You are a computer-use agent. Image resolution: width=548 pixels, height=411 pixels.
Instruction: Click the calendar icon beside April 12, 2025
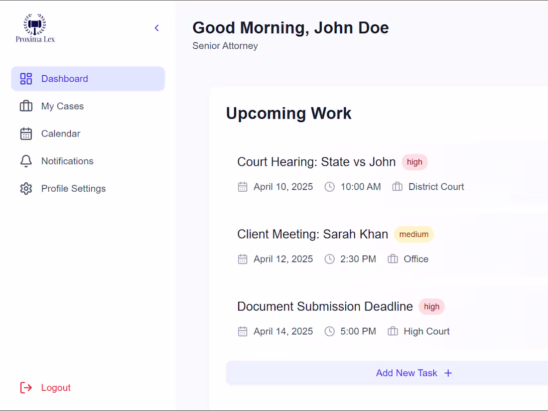243,260
